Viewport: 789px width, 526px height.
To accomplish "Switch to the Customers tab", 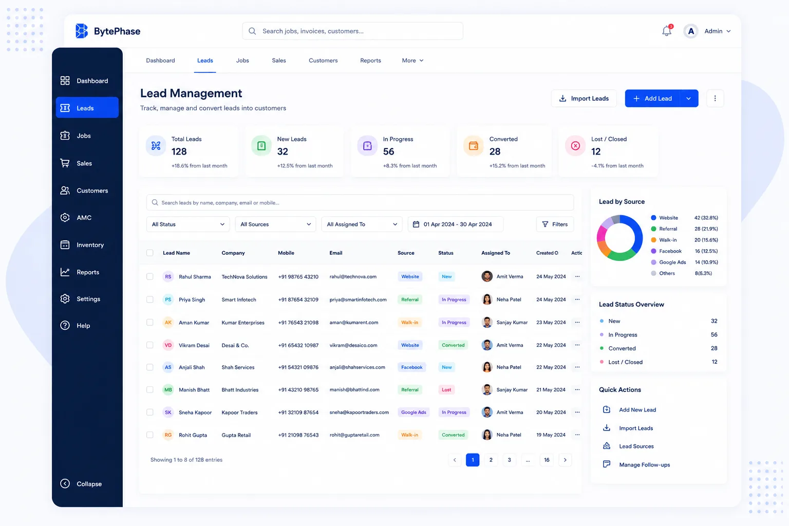I will click(323, 61).
